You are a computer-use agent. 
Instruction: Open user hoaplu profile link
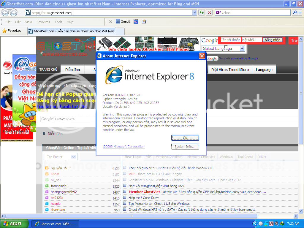[x=56, y=204]
